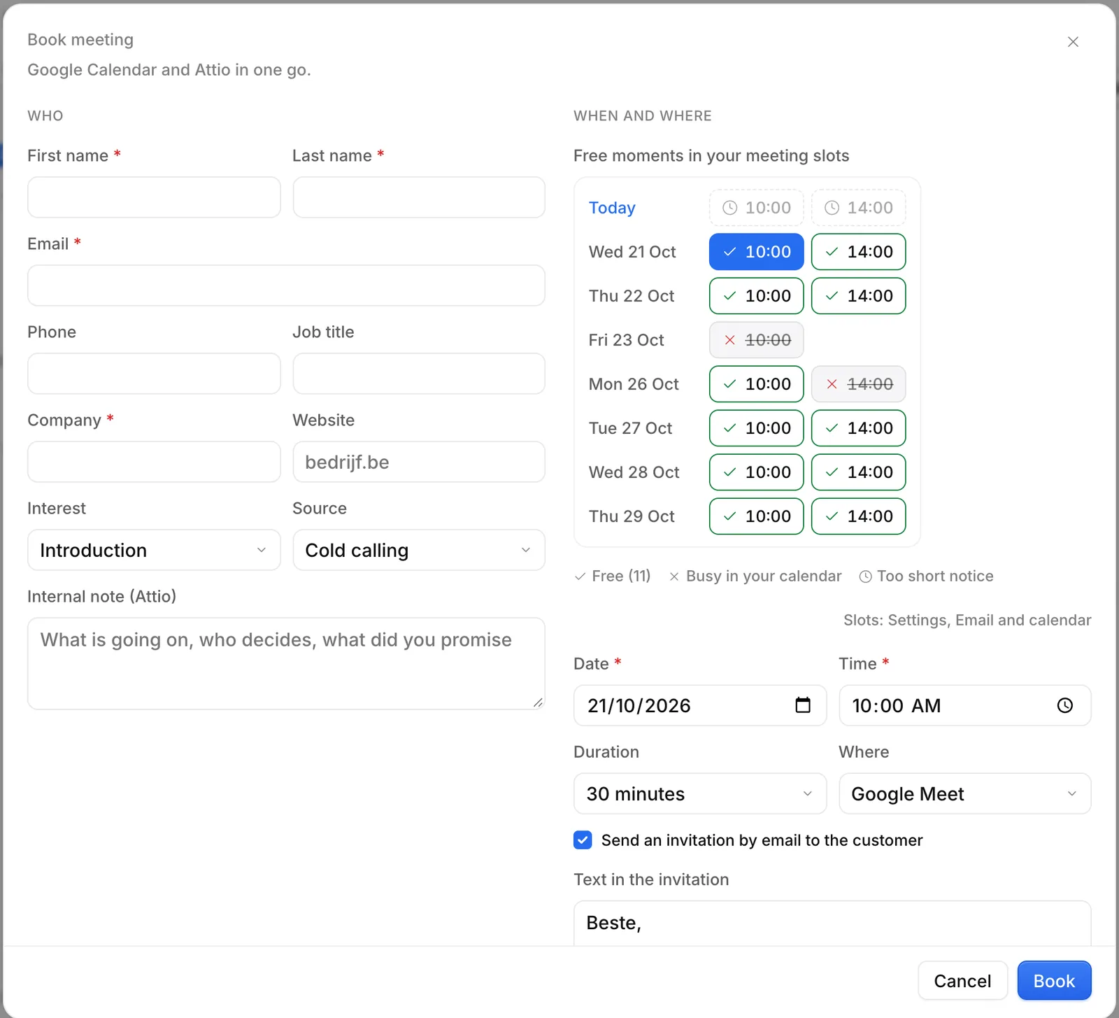Open the Where dropdown showing Google Meet

965,793
